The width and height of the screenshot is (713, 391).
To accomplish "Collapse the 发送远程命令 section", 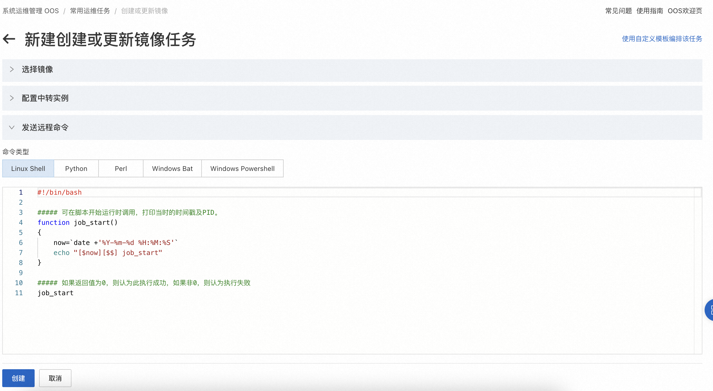I will click(45, 128).
